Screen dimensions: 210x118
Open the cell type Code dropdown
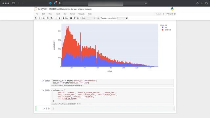click(88, 18)
